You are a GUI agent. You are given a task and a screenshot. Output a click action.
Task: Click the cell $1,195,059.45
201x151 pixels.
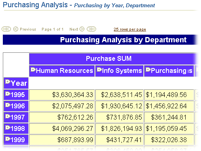pos(169,128)
